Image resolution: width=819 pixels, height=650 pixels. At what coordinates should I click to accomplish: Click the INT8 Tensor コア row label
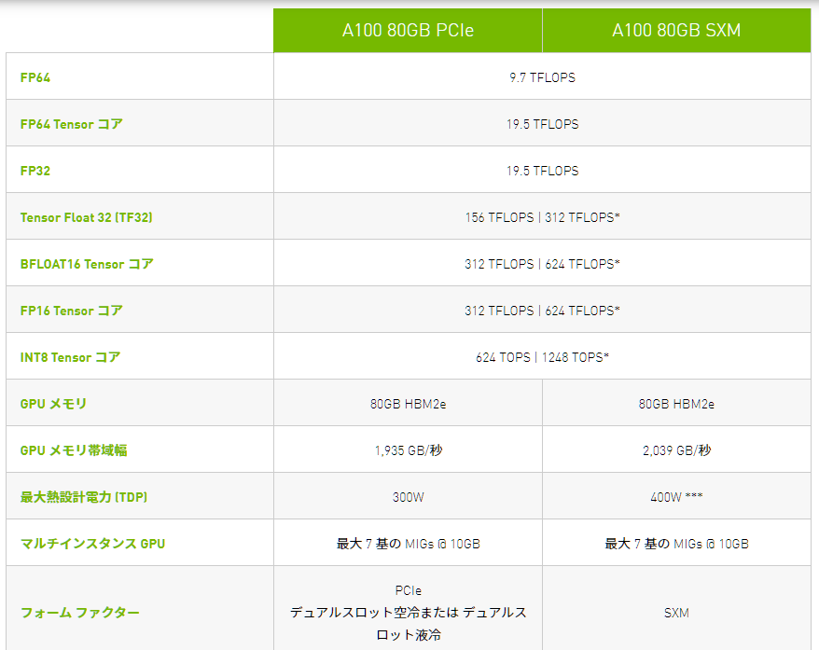pyautogui.click(x=70, y=357)
